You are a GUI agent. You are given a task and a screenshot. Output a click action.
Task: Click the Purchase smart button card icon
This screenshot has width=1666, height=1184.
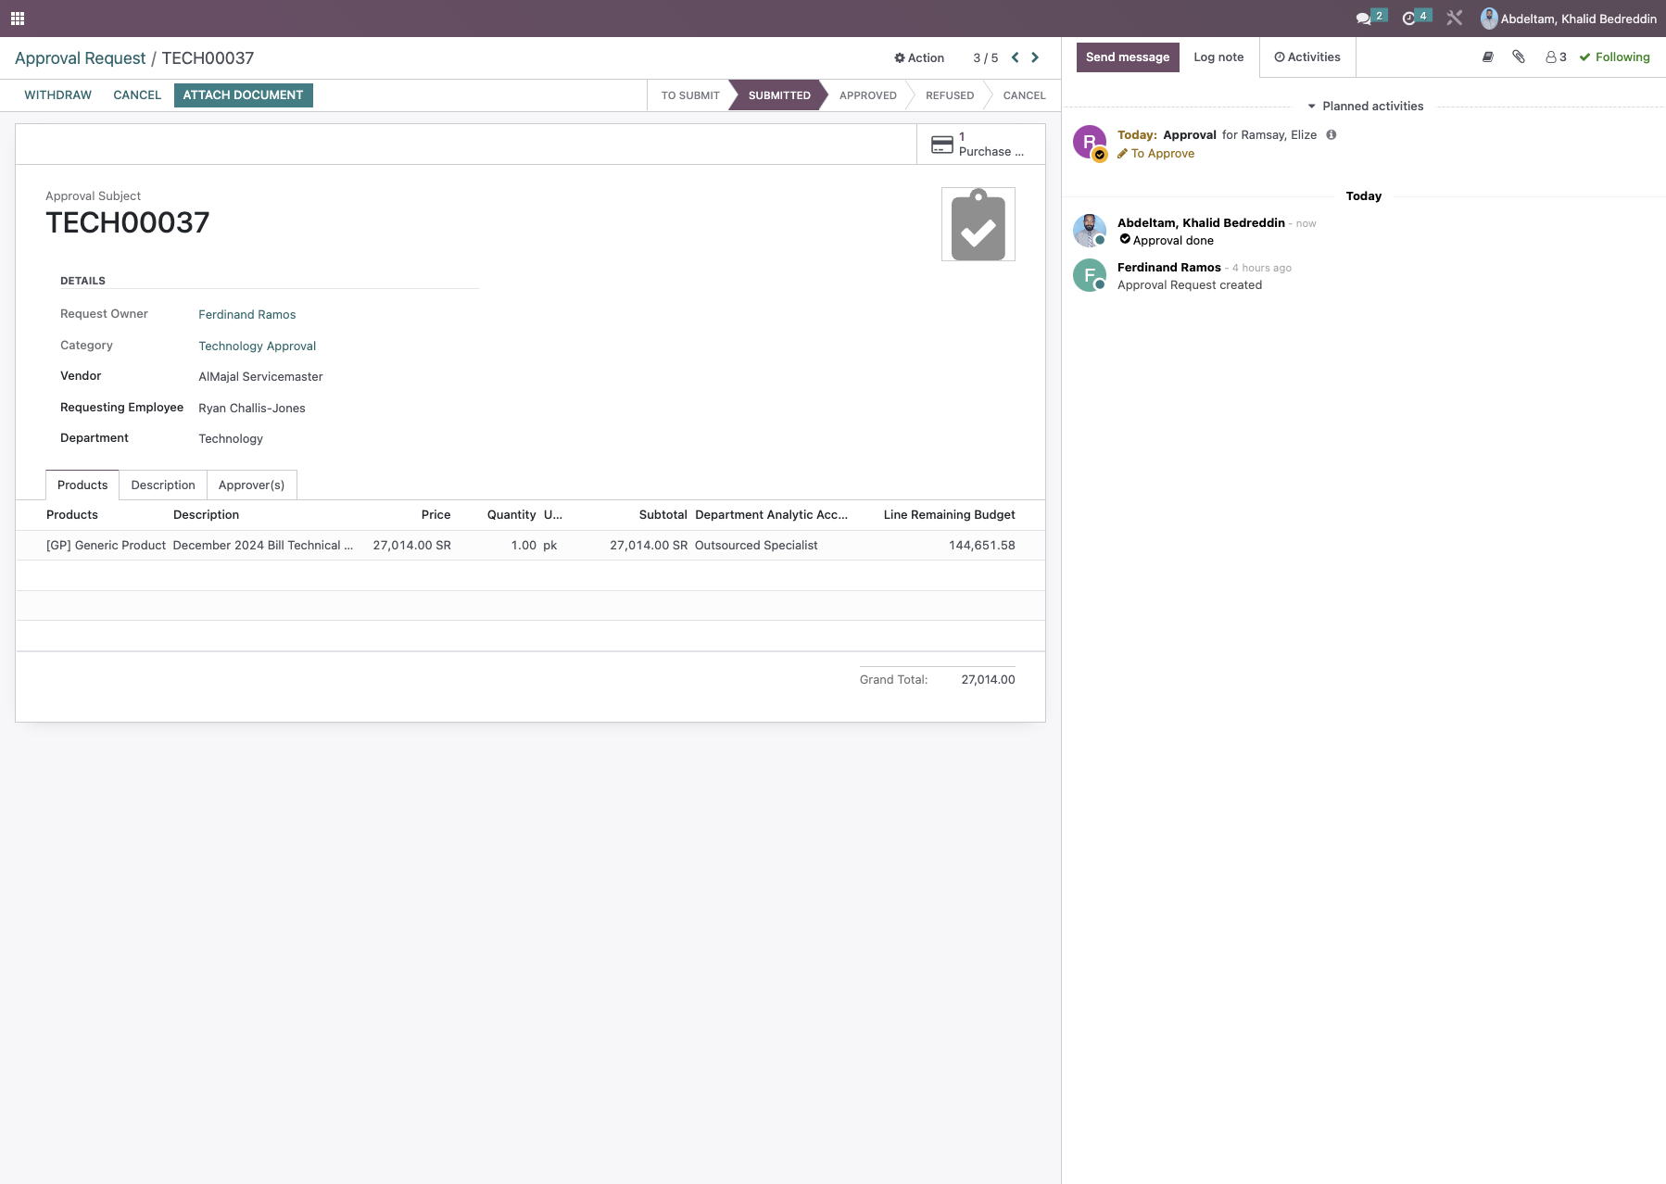(942, 145)
